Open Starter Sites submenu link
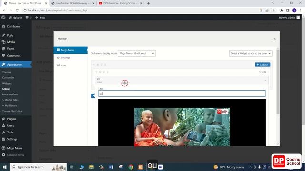 pos(10,100)
